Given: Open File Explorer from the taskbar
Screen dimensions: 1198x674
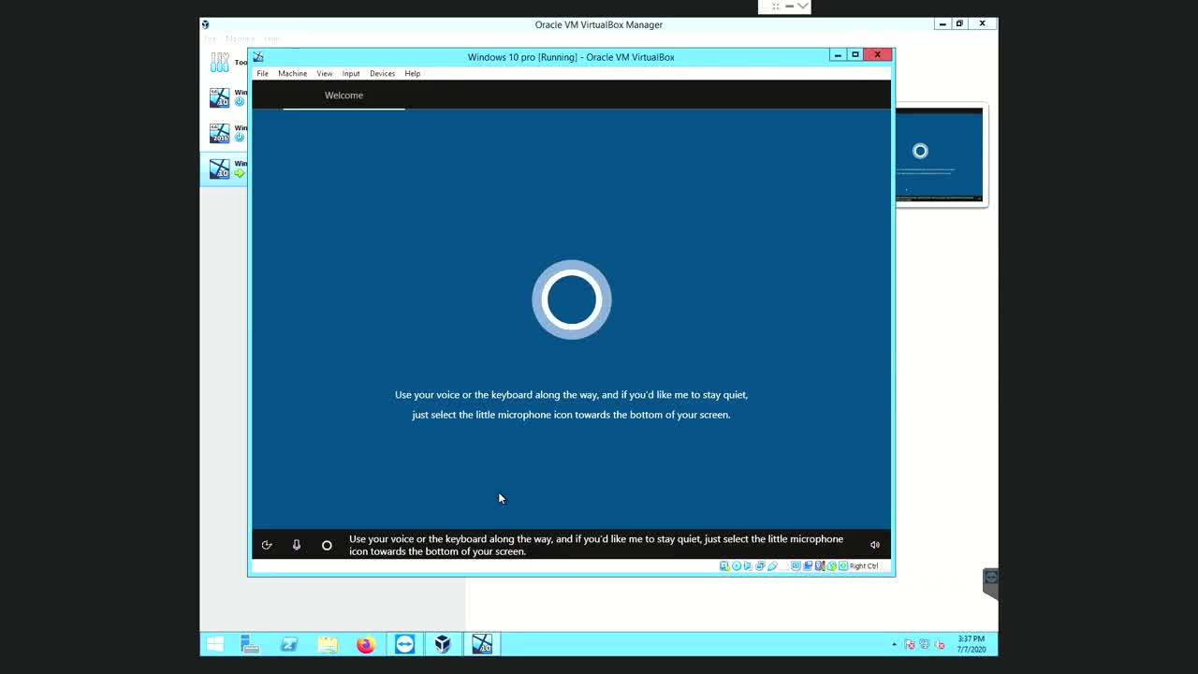Looking at the screenshot, I should coord(328,644).
